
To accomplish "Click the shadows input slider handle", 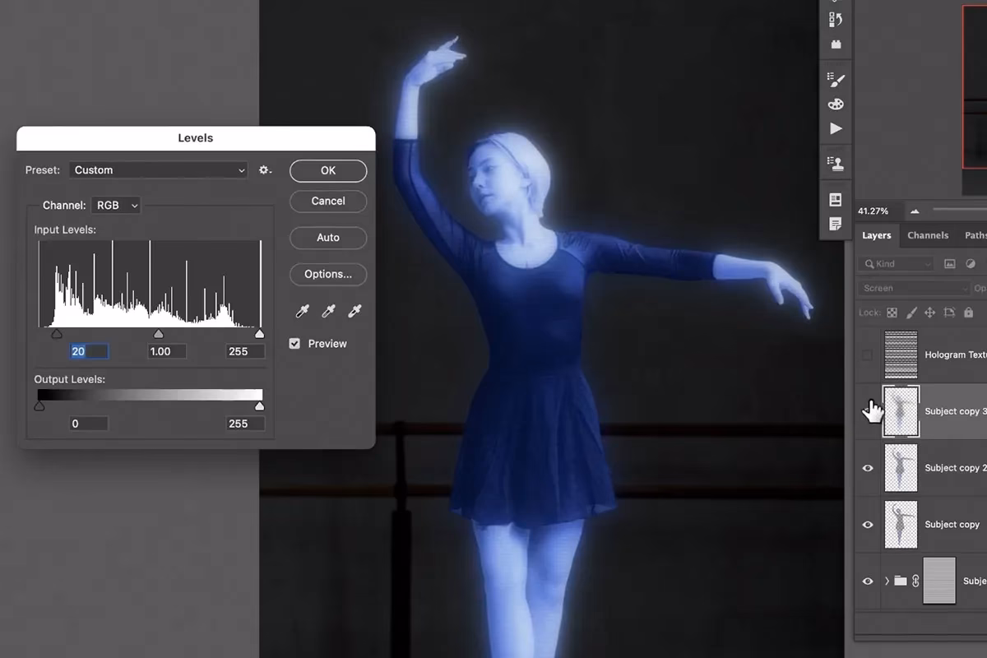I will tap(57, 333).
